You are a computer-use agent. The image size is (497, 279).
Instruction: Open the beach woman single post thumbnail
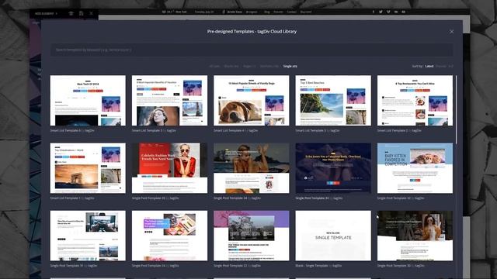(252, 168)
